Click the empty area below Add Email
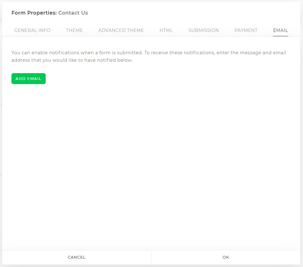The image size is (303, 267). pos(151,166)
